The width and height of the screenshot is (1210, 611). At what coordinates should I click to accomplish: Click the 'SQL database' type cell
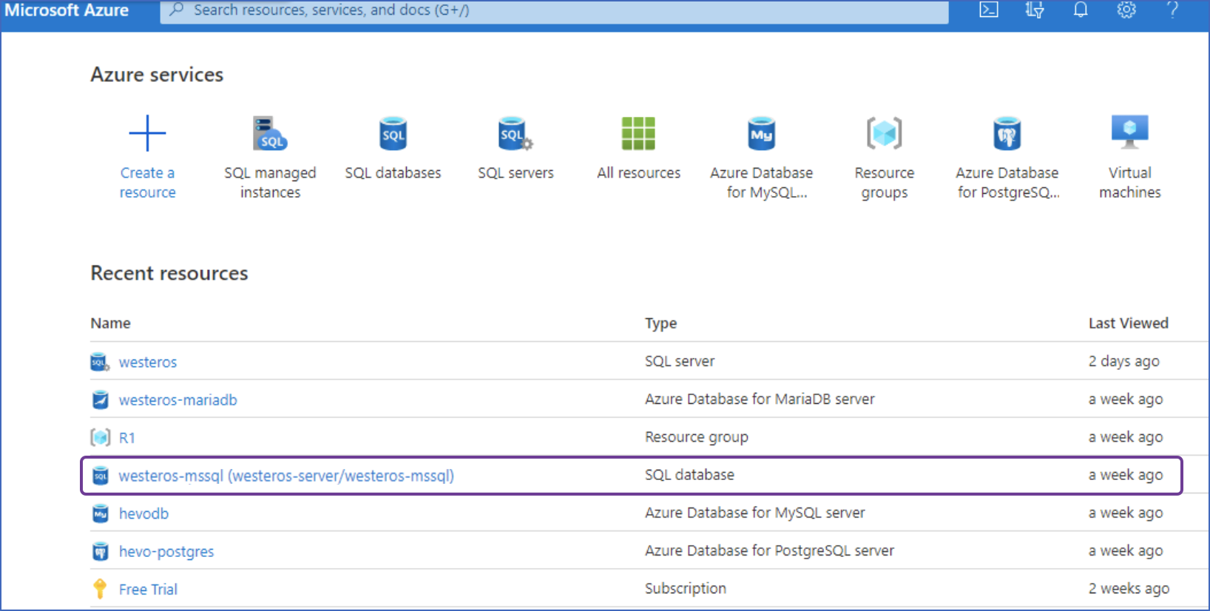(689, 475)
